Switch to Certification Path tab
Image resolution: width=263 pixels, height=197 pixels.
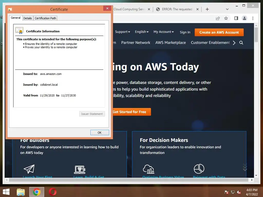tap(45, 18)
